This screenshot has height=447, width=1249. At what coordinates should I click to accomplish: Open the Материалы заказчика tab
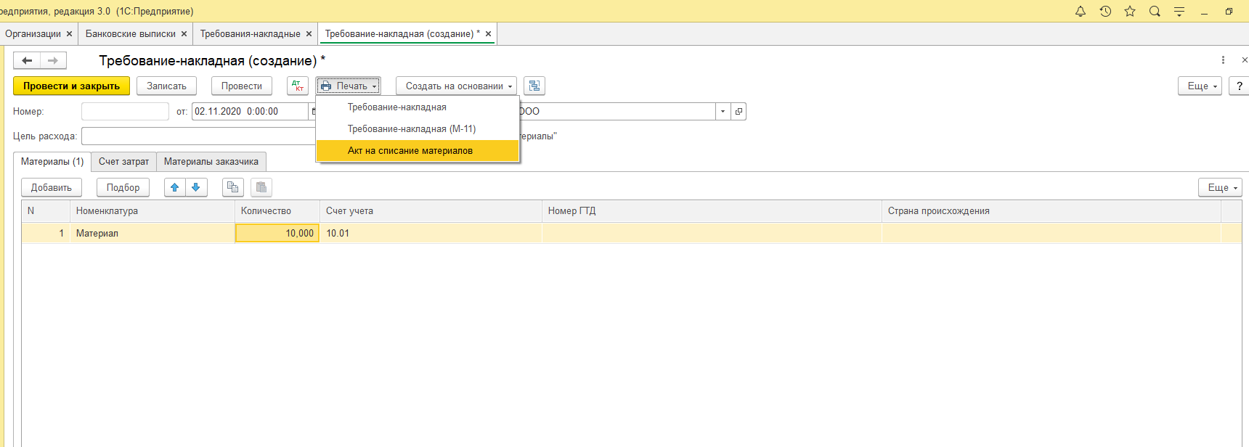pos(211,161)
